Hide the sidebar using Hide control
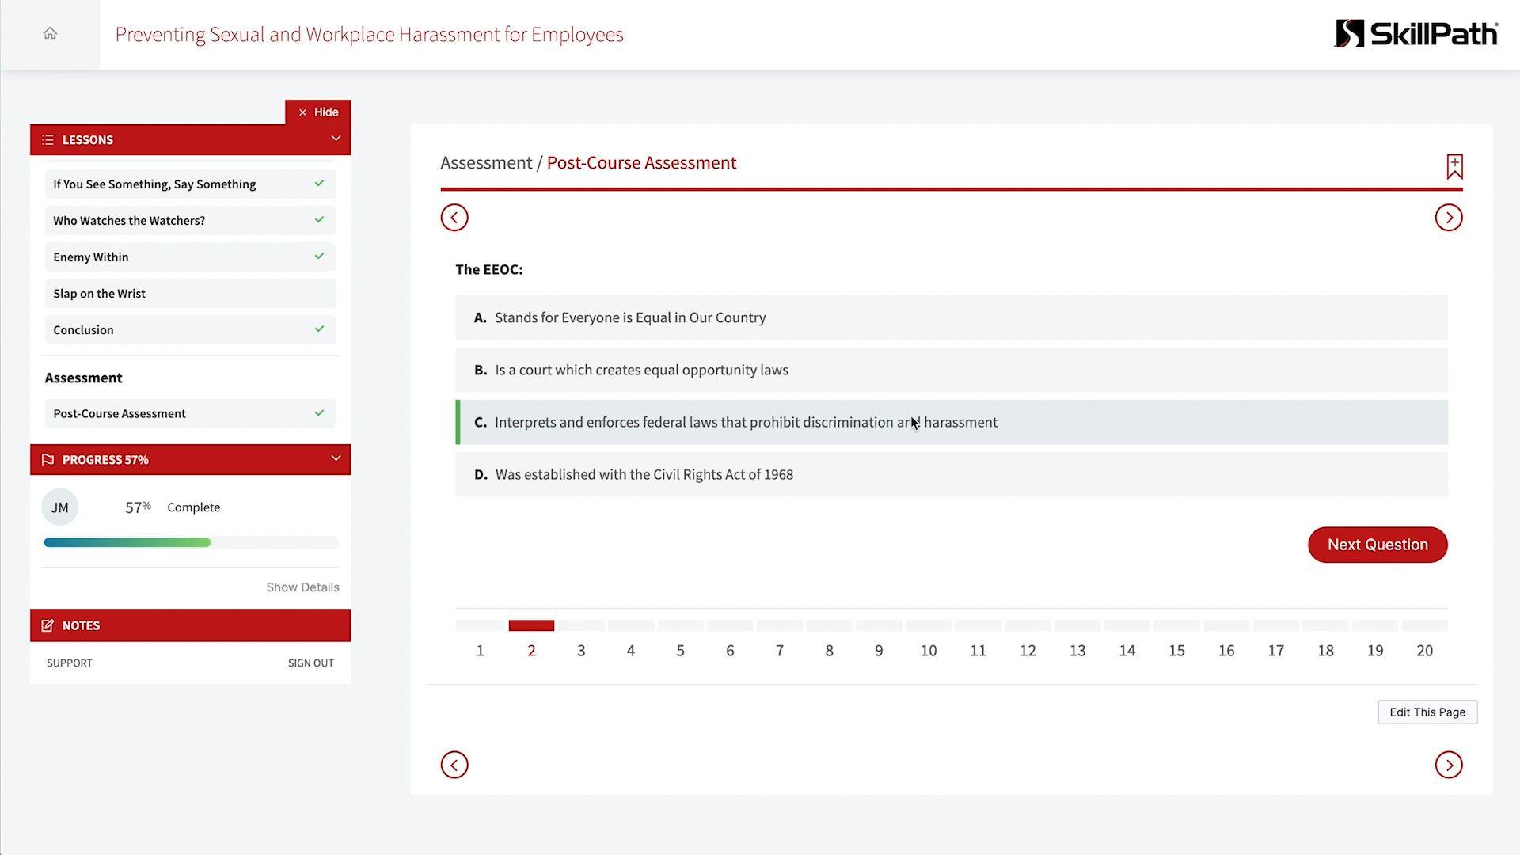Viewport: 1520px width, 855px height. pos(317,112)
